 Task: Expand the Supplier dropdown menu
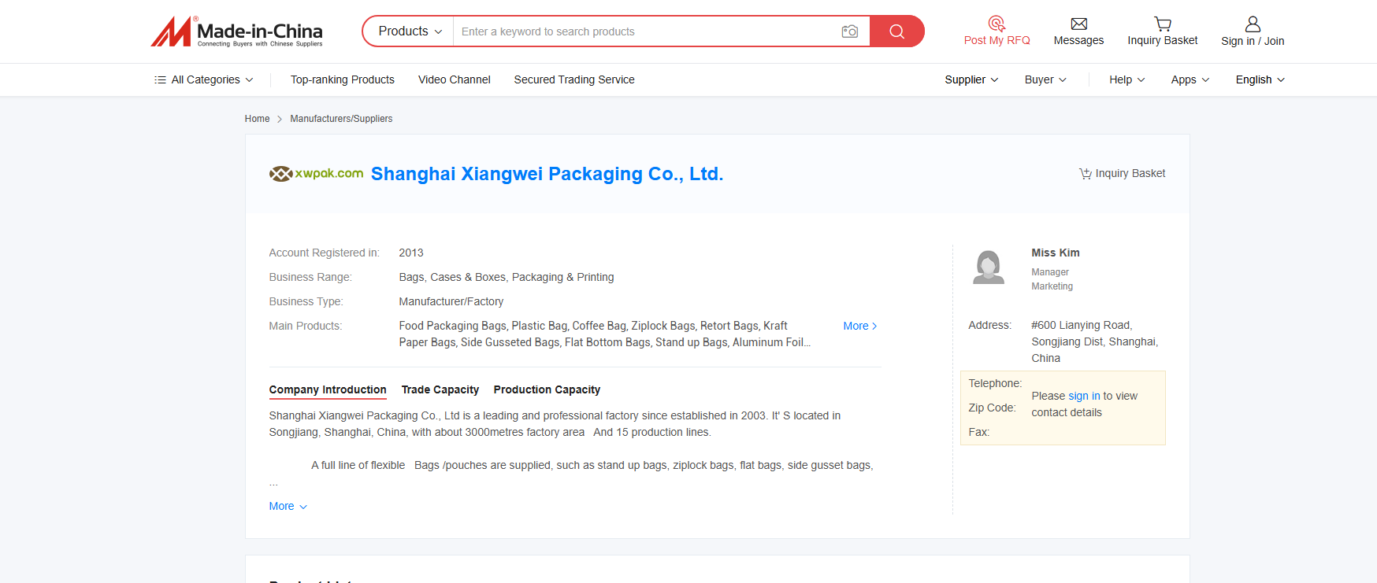click(971, 80)
